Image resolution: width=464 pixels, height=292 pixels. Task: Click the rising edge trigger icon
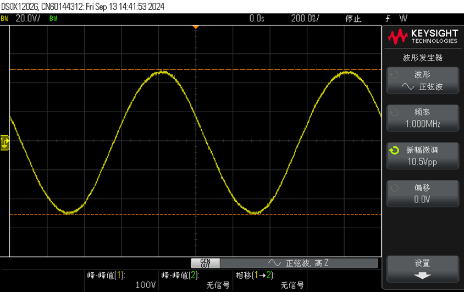pos(388,18)
